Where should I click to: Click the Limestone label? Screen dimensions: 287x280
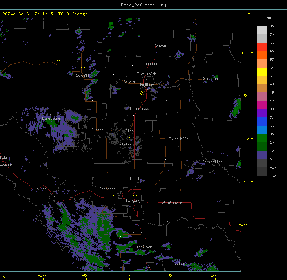[51, 118]
